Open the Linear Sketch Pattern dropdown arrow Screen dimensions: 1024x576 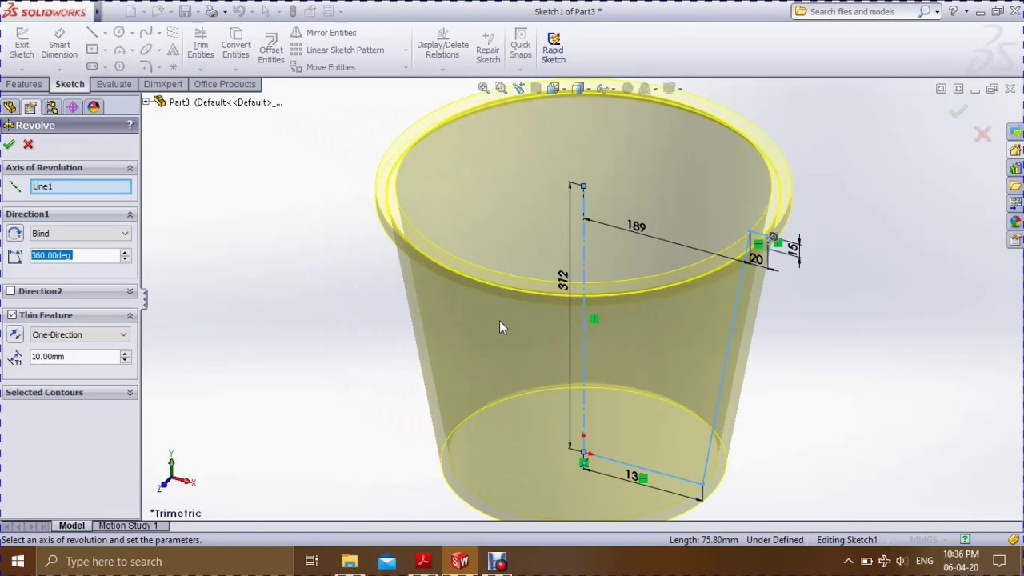pos(406,50)
